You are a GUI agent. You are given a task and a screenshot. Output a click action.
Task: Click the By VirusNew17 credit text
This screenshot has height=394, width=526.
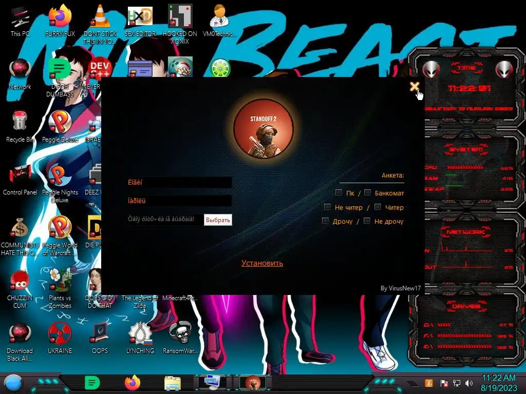point(401,288)
